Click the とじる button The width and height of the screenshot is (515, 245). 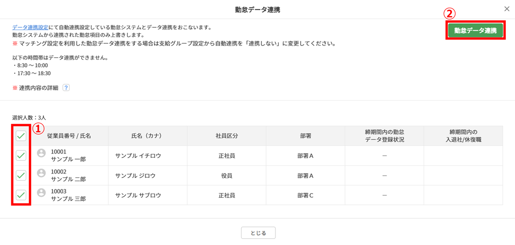[258, 233]
